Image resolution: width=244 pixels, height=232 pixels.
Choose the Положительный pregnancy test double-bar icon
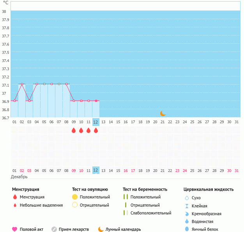(126, 197)
